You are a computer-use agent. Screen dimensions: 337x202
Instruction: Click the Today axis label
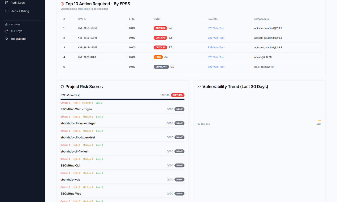(x=318, y=124)
